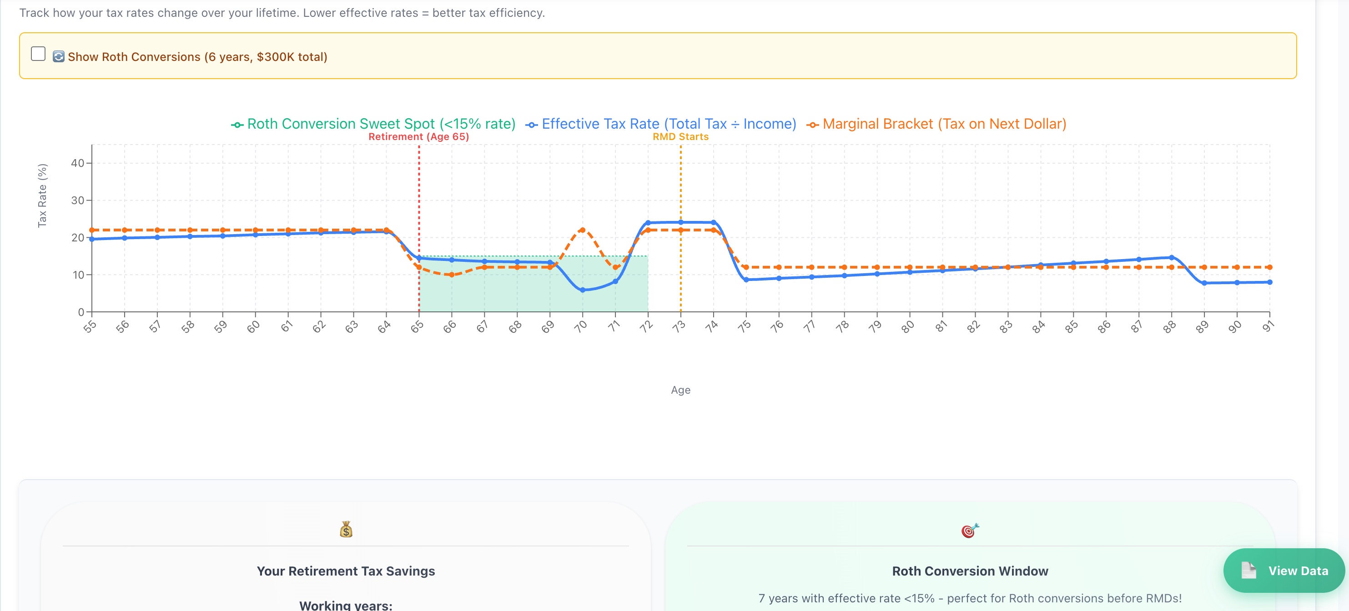This screenshot has height=611, width=1349.
Task: Click the x-axis label 91
Action: (x=1268, y=327)
